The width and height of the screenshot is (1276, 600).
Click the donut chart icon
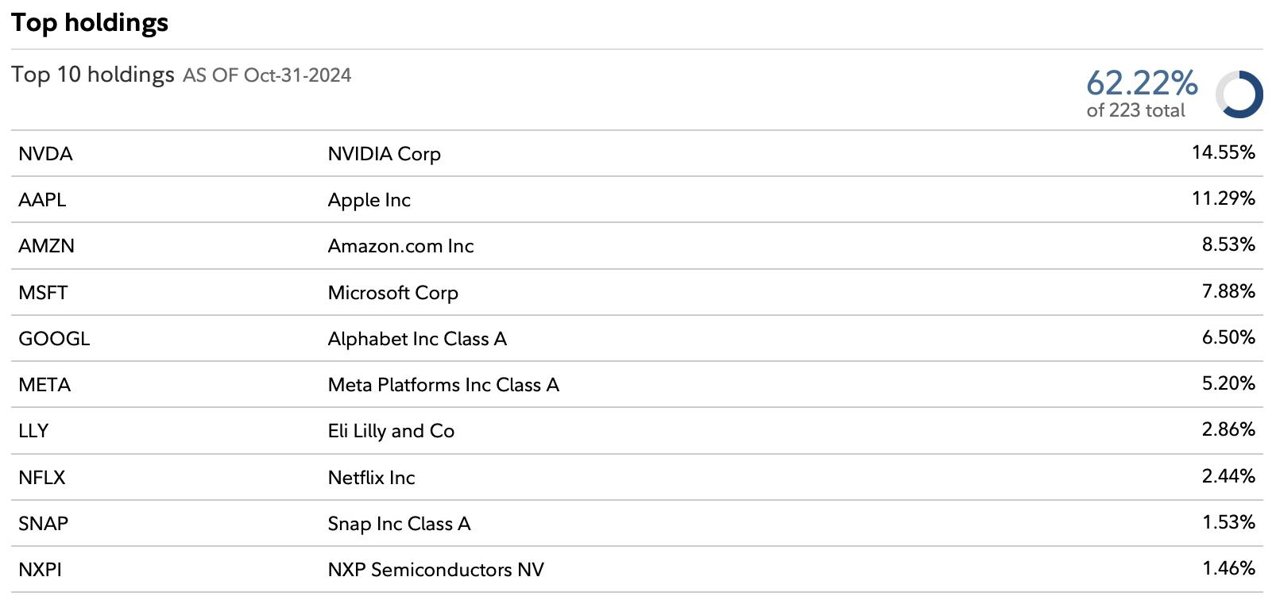pyautogui.click(x=1239, y=94)
